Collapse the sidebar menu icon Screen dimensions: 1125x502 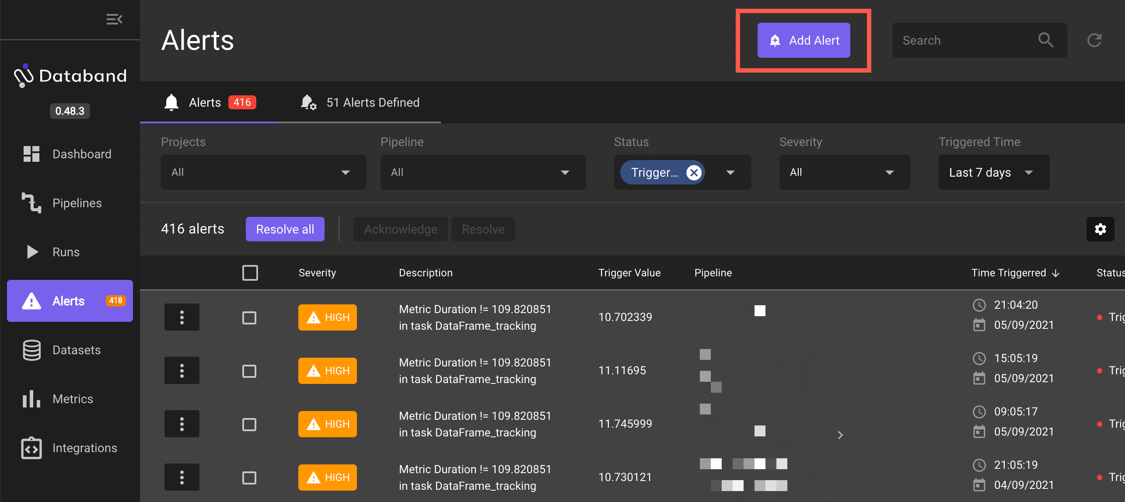tap(114, 19)
